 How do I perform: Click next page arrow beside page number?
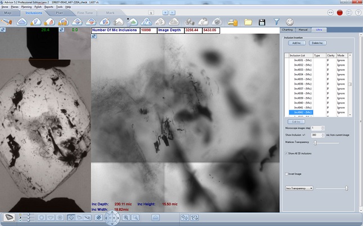point(172,13)
